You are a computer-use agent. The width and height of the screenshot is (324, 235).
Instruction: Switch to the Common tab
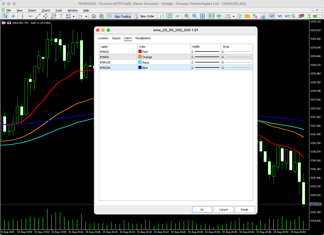103,38
